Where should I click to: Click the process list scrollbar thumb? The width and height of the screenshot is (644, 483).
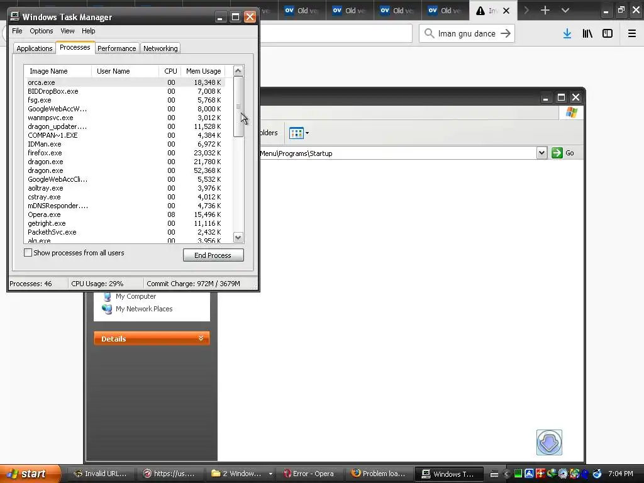point(238,107)
